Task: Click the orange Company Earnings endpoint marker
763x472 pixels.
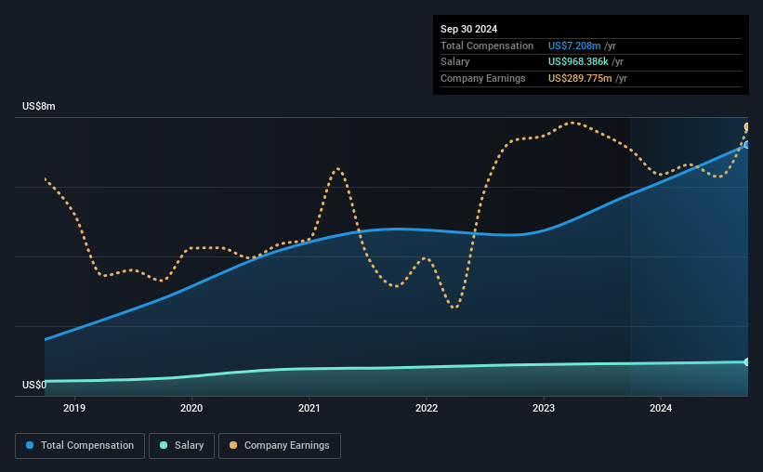Action: point(747,127)
